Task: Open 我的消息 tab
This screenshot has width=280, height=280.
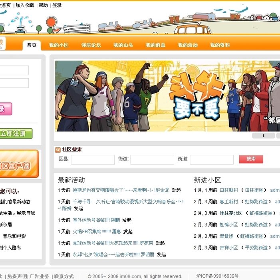Action: 155,45
